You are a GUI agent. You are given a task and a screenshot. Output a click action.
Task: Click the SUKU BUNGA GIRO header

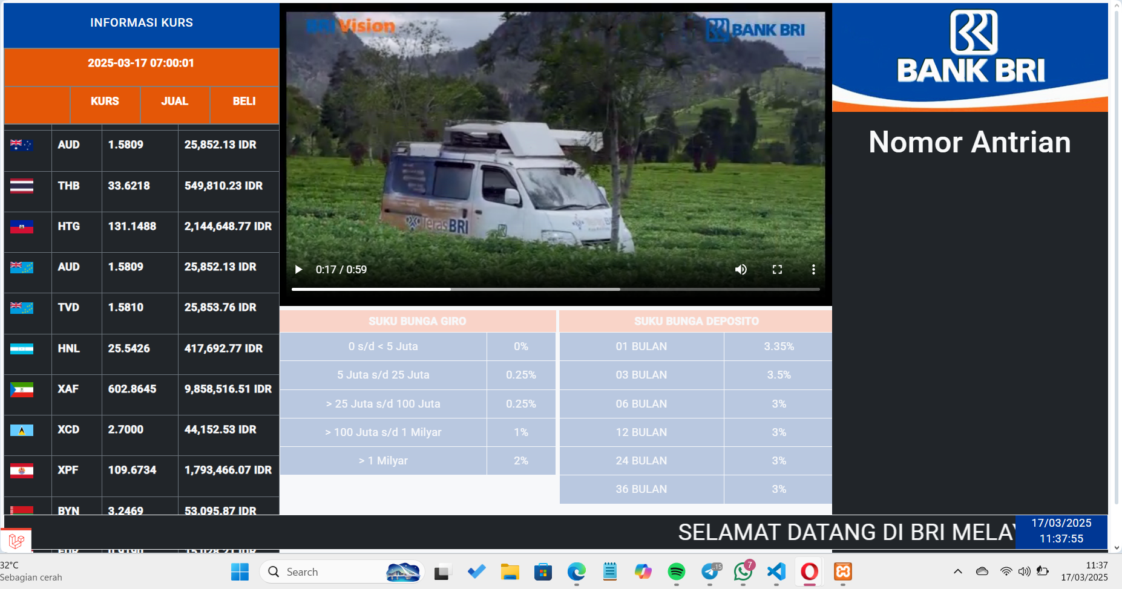coord(418,321)
